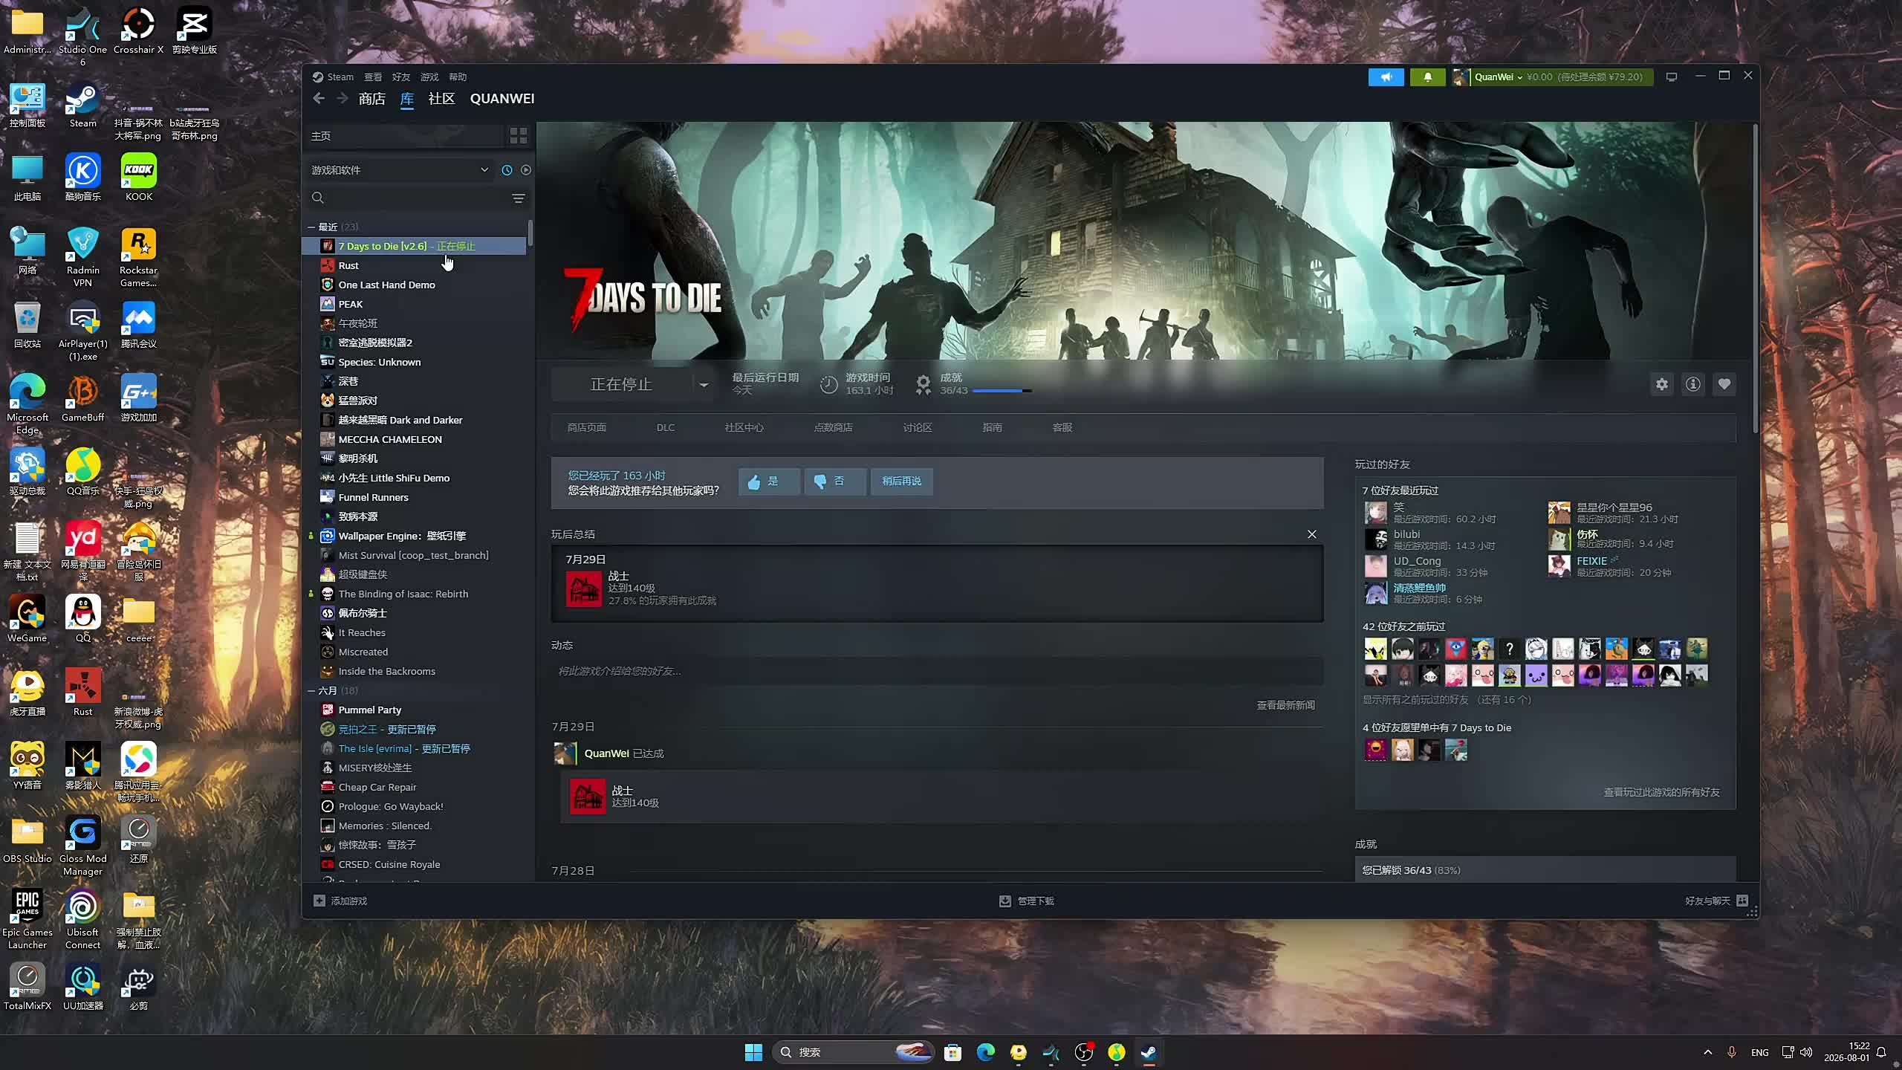Viewport: 1902px width, 1070px height.
Task: Open 7 Days to Die settings gear
Action: coord(1662,384)
